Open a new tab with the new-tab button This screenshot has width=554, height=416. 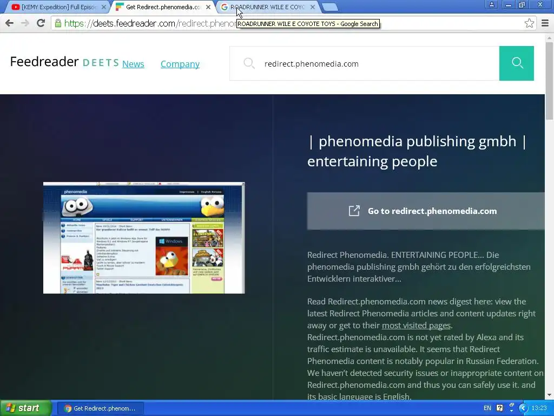click(329, 7)
